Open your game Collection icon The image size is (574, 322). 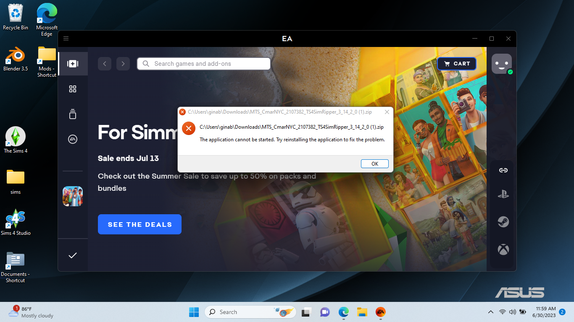[72, 114]
